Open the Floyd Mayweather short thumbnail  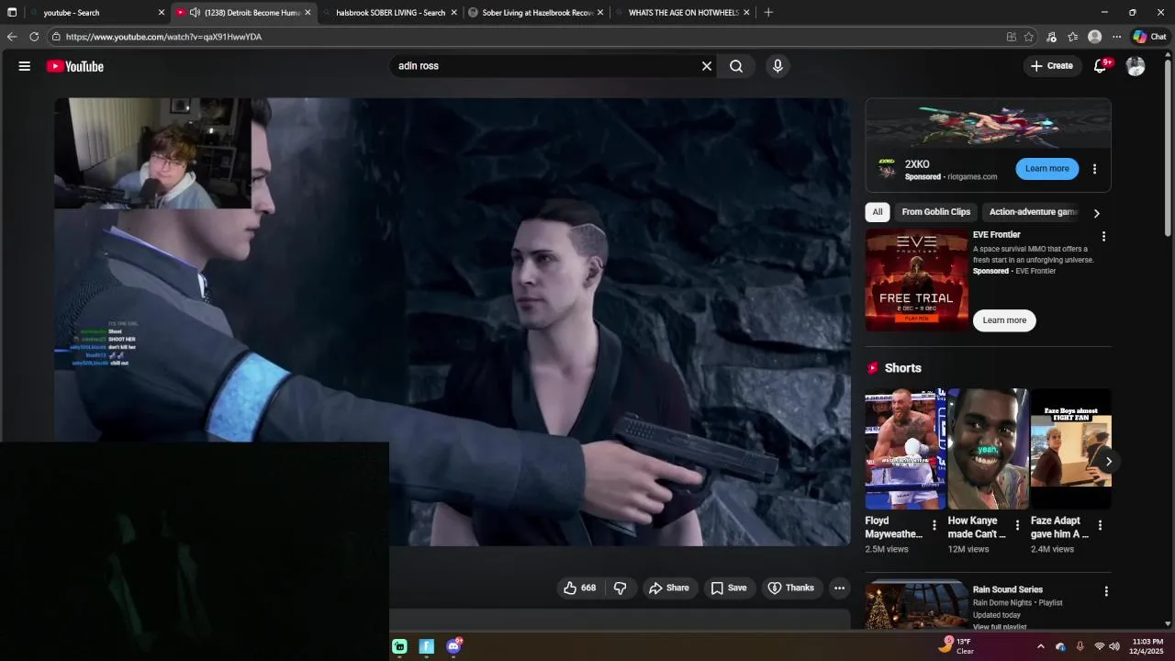(x=905, y=449)
